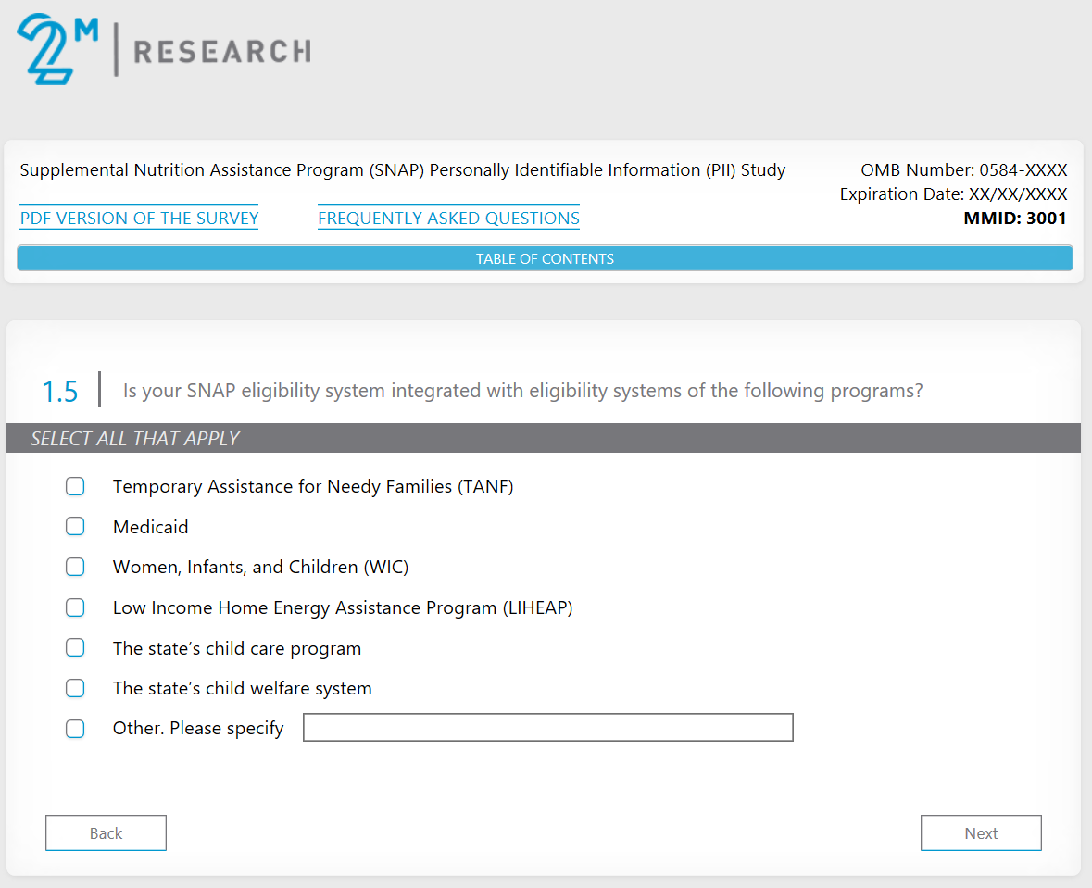Open the PDF version of the survey
The image size is (1092, 888).
click(139, 219)
